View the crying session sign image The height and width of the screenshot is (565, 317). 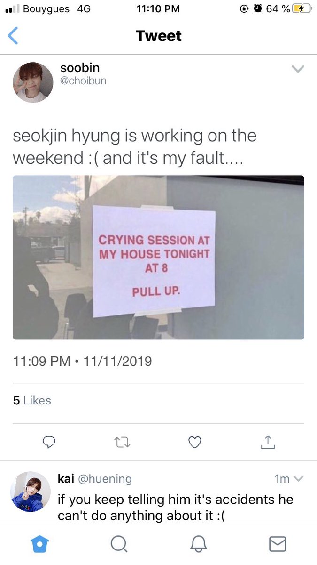coord(158,258)
